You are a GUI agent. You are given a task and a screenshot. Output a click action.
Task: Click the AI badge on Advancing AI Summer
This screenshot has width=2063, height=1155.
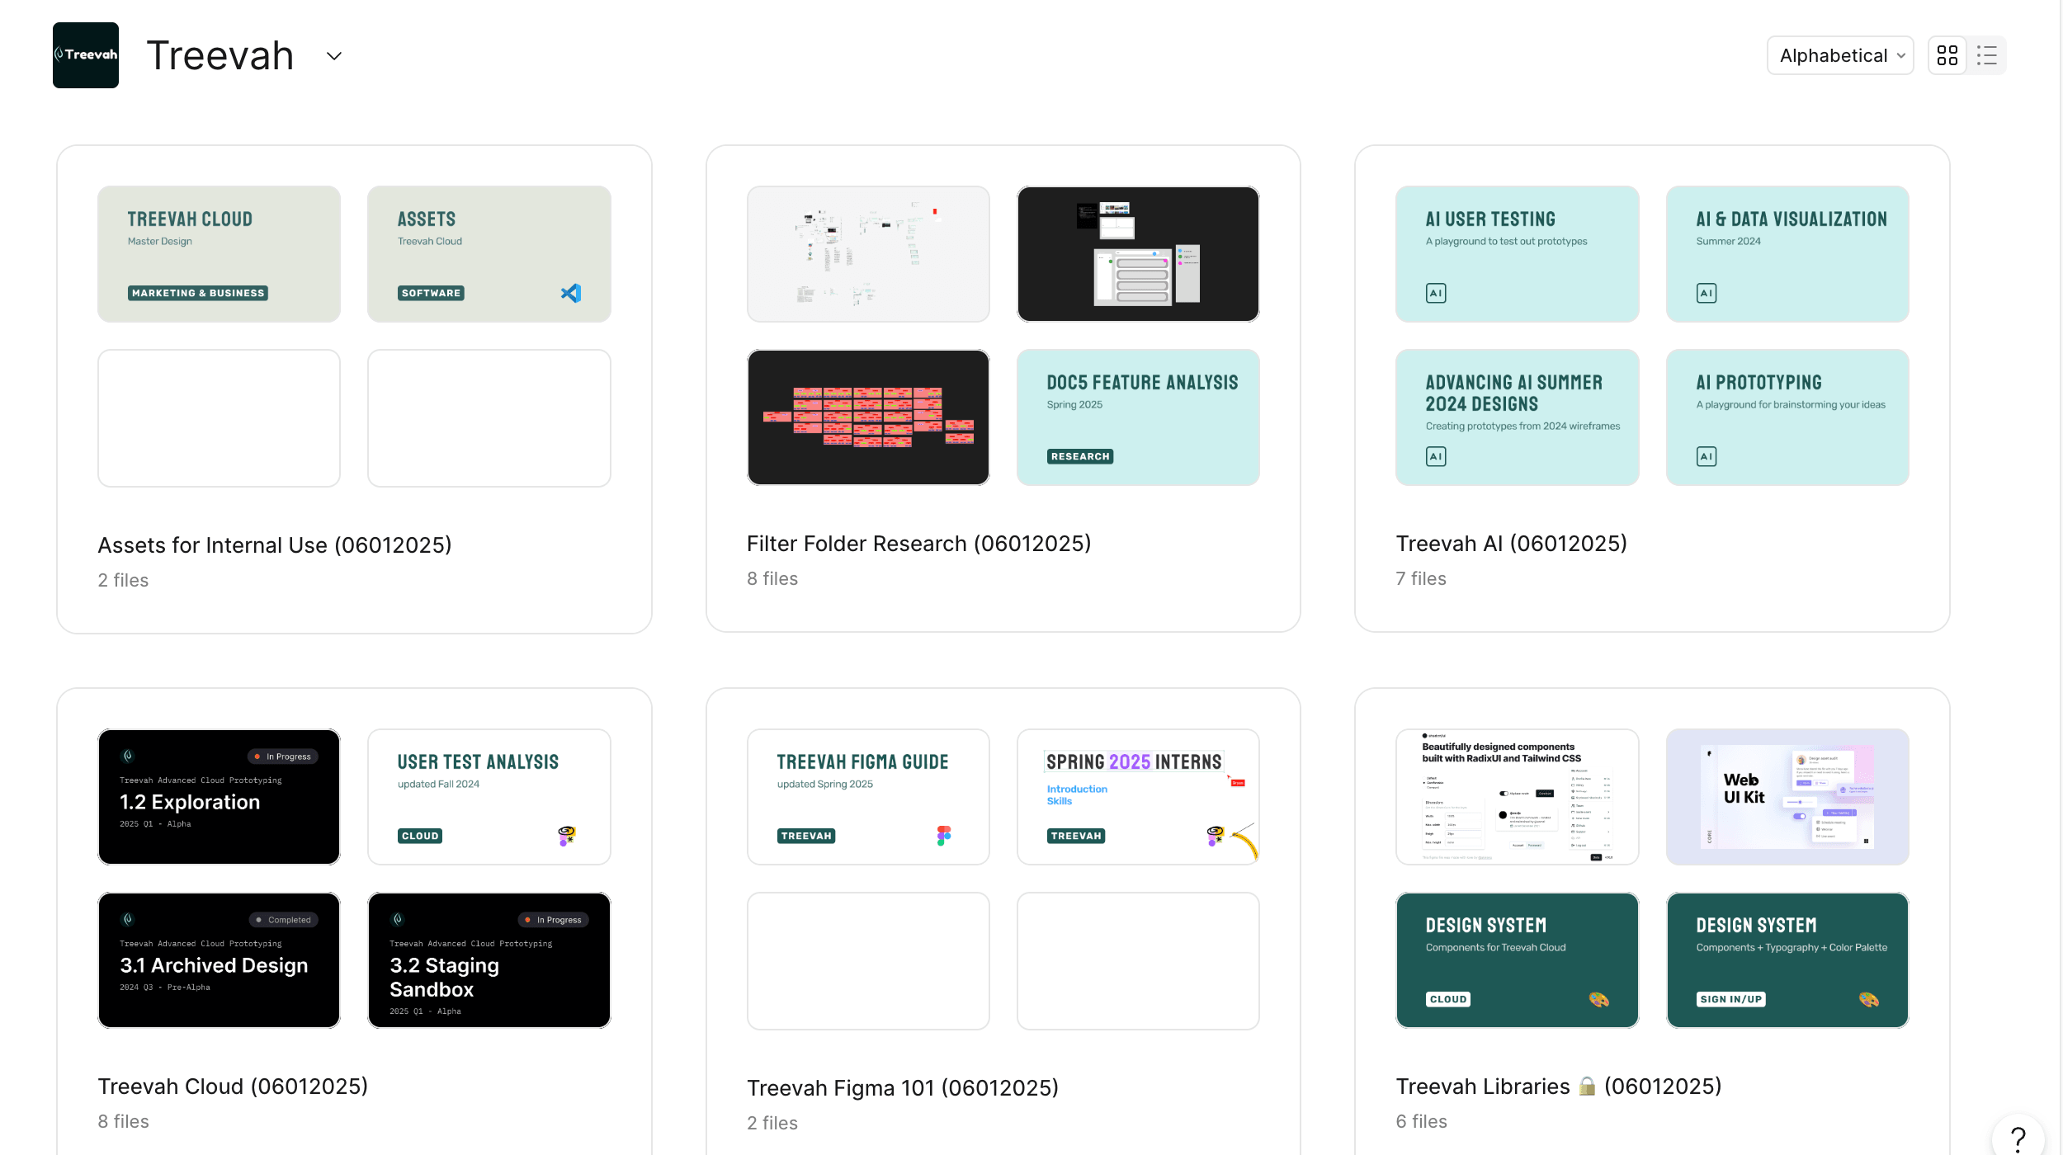[1436, 456]
